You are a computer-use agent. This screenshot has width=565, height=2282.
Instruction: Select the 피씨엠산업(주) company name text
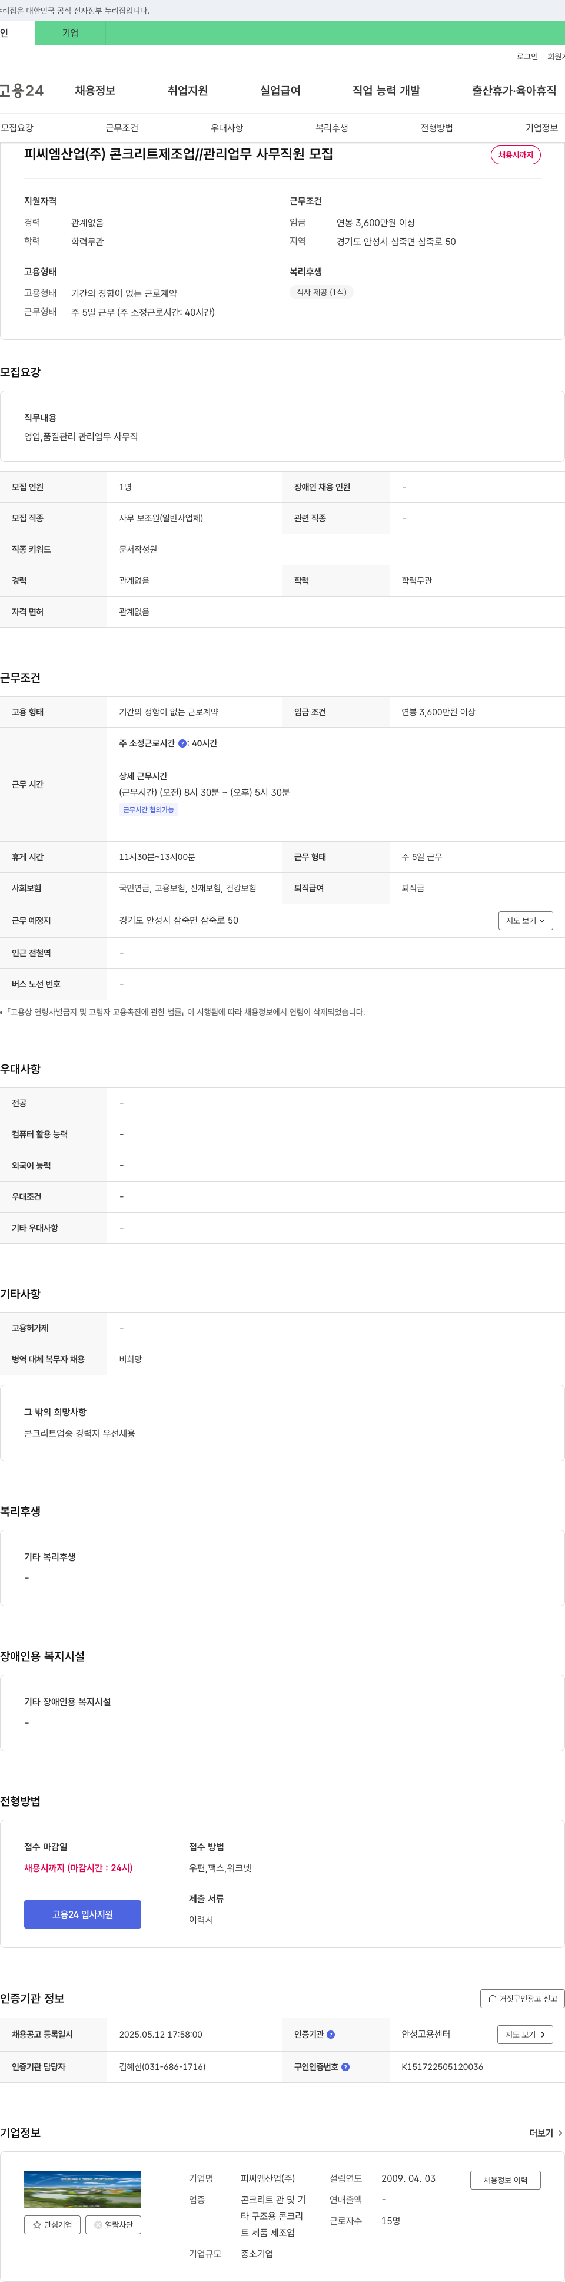tap(267, 2178)
